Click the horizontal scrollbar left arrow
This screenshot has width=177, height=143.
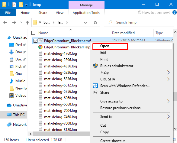[31, 134]
